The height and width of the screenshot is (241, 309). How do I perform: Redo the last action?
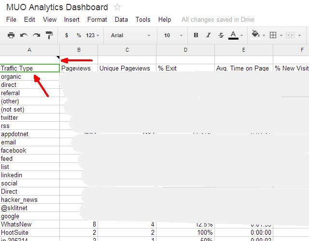tap(37, 35)
